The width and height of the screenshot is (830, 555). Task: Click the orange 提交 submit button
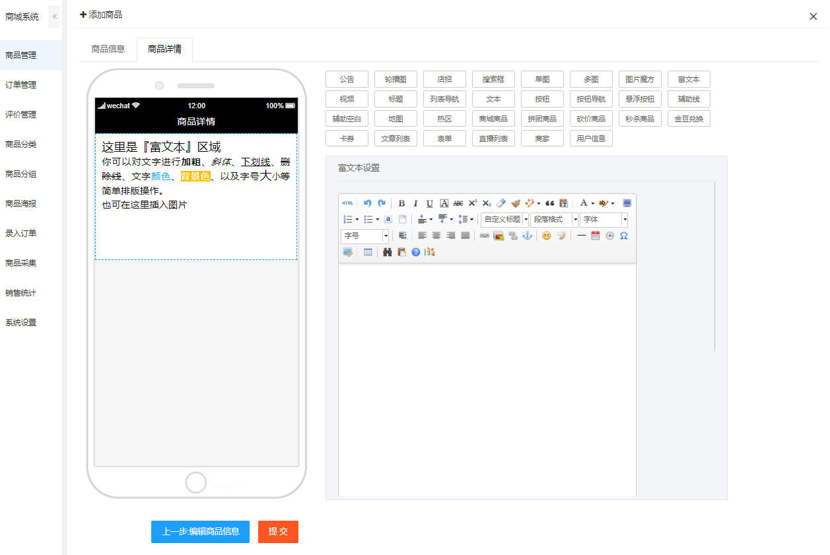[x=278, y=532]
